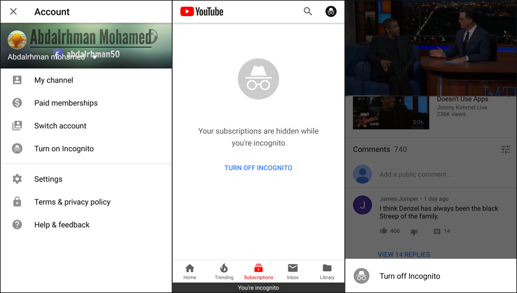Click the James Jumper commenter name
This screenshot has width=517, height=293.
click(399, 199)
